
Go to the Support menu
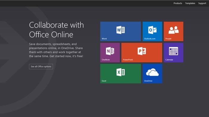tap(202, 3)
